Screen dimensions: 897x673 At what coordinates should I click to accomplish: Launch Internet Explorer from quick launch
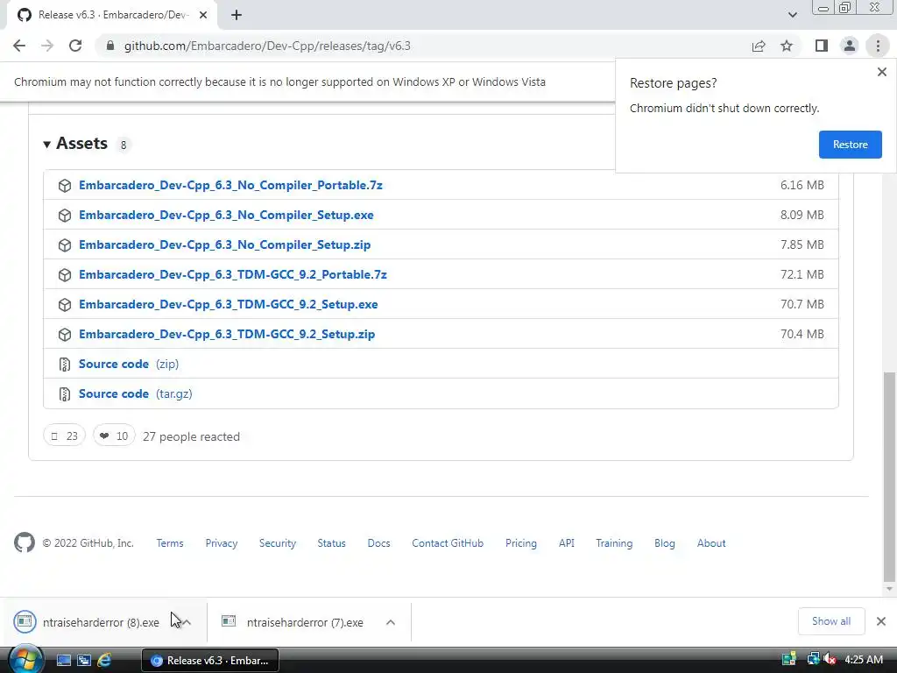[104, 661]
